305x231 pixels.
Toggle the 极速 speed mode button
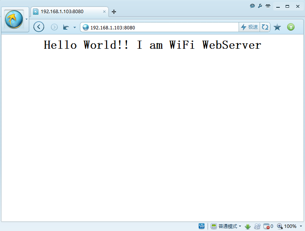(249, 27)
